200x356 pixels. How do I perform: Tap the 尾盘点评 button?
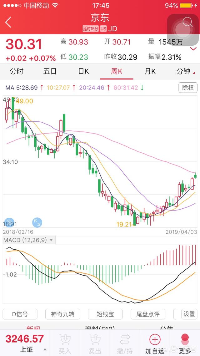[148, 314]
